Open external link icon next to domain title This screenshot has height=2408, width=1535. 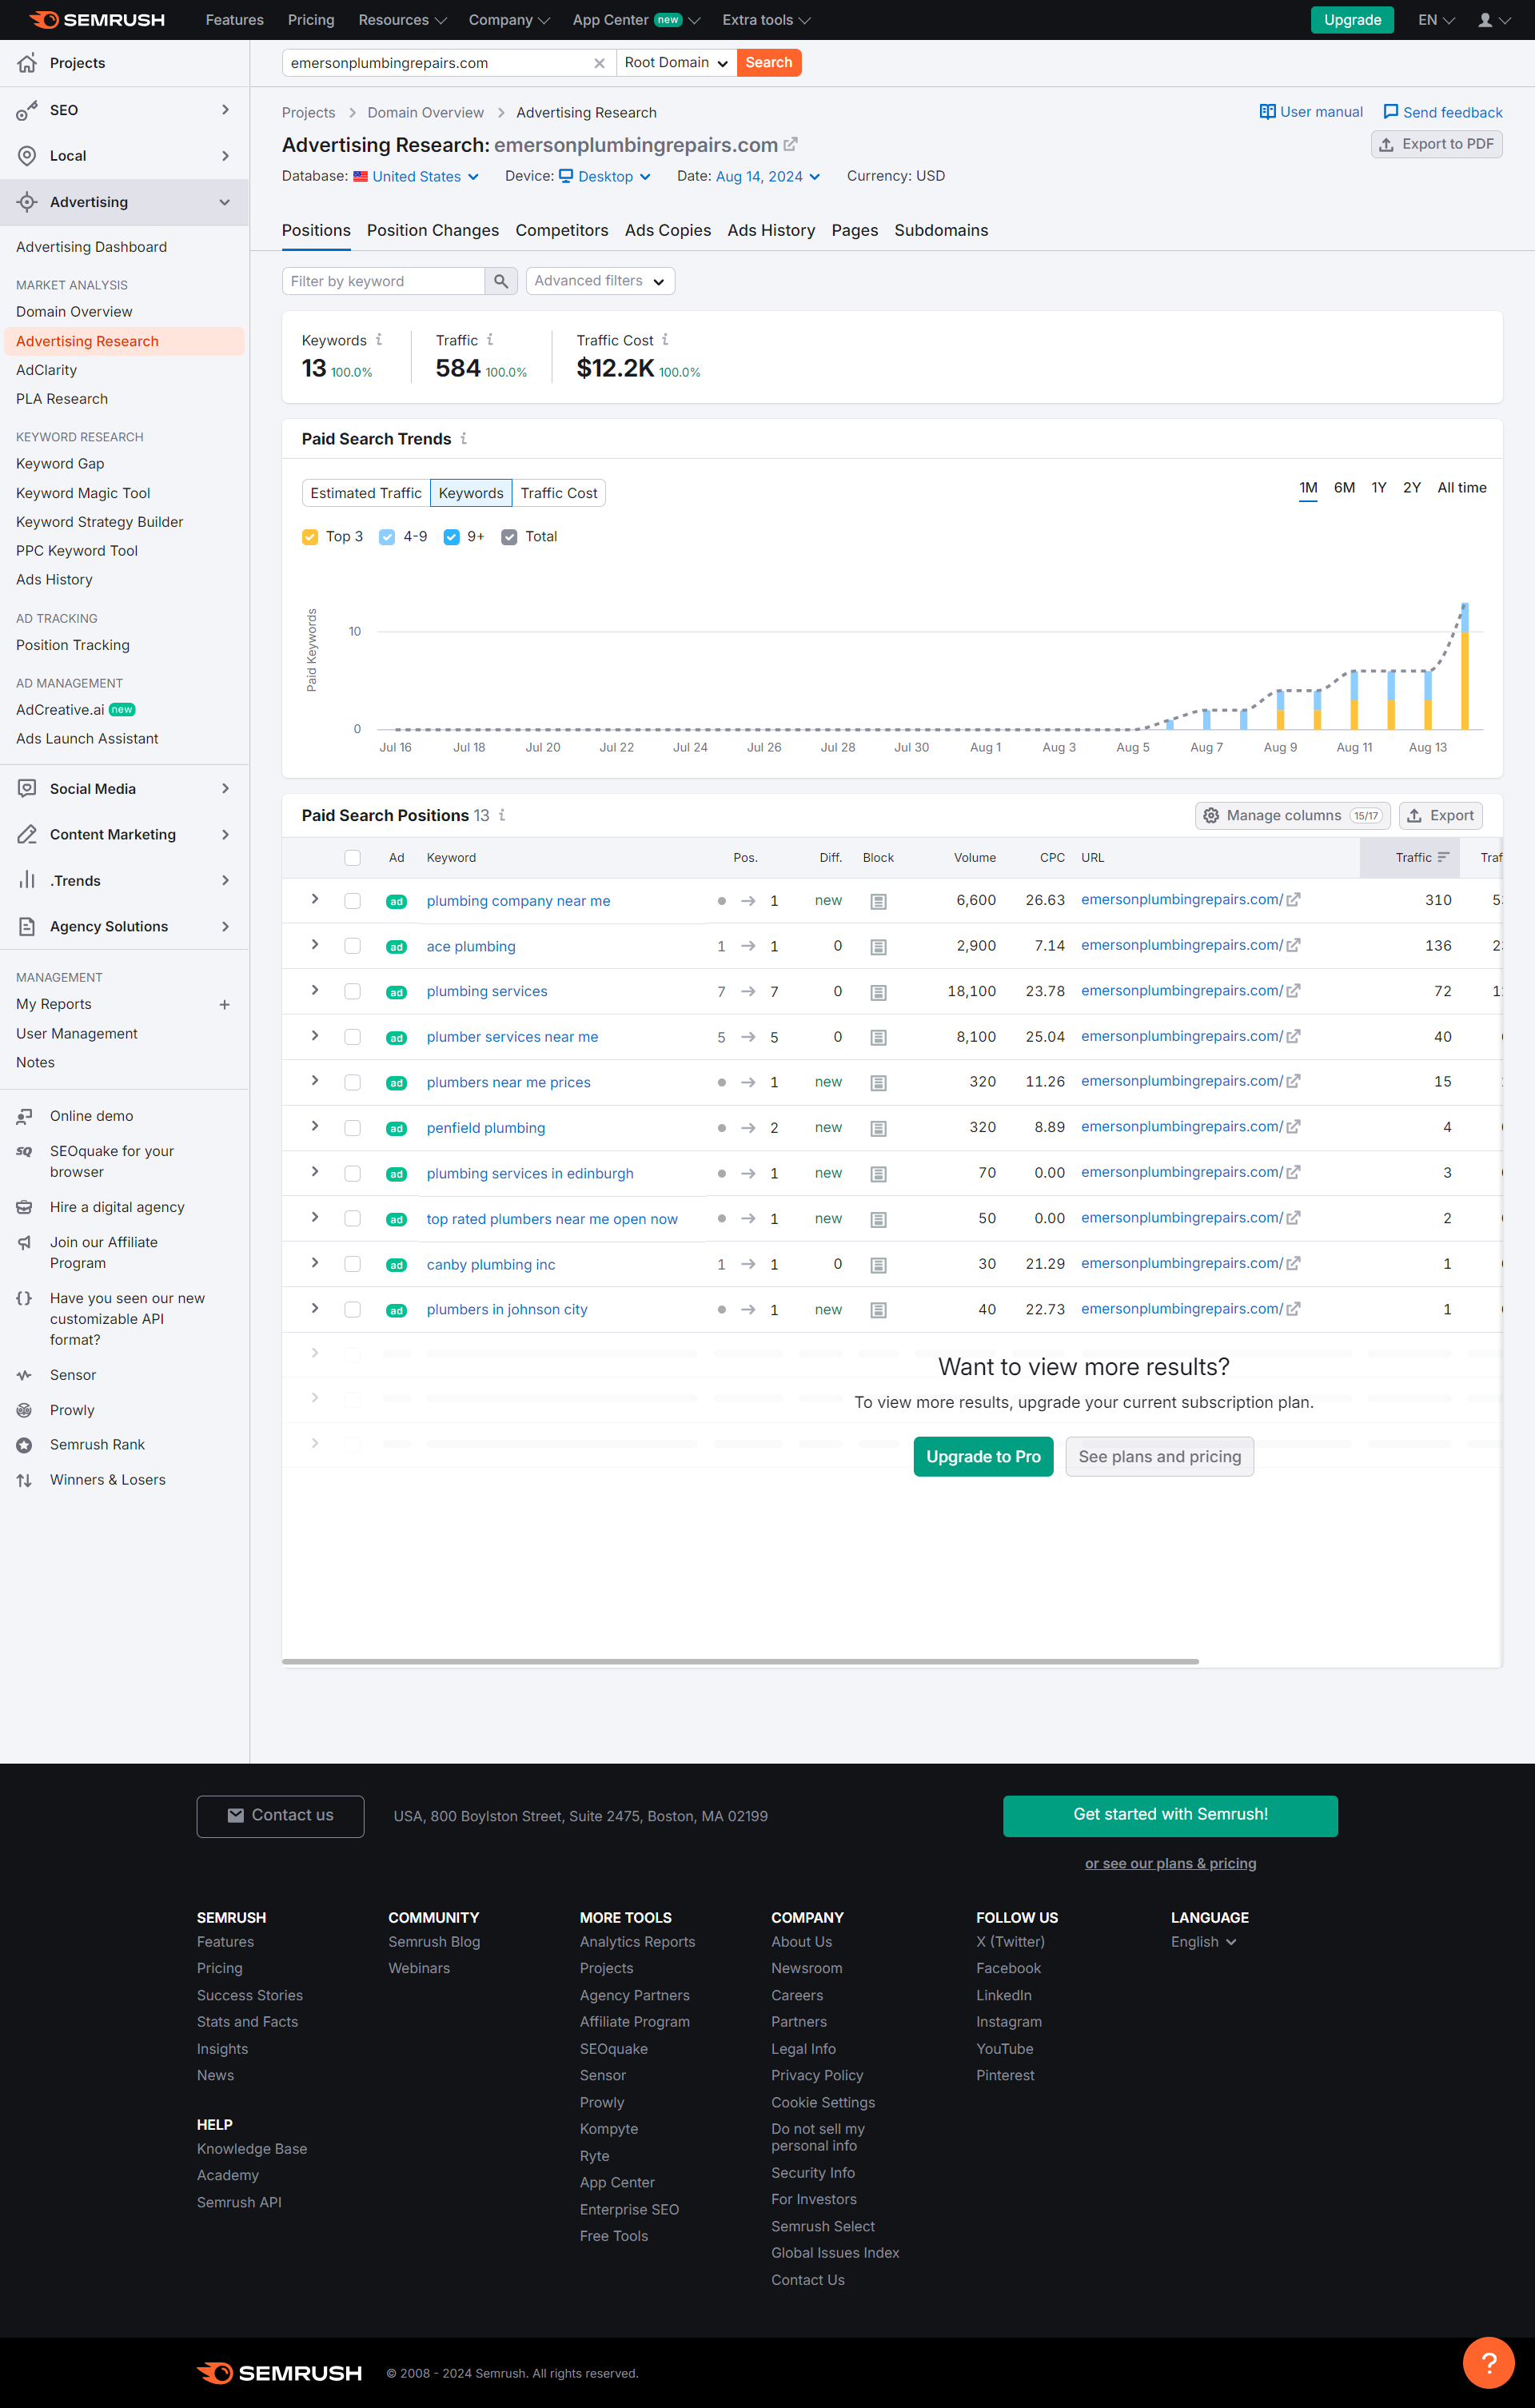tap(791, 145)
